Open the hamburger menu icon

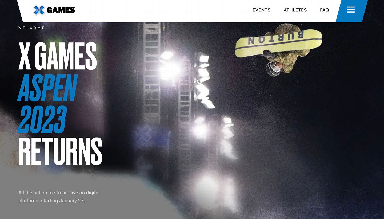tap(351, 10)
